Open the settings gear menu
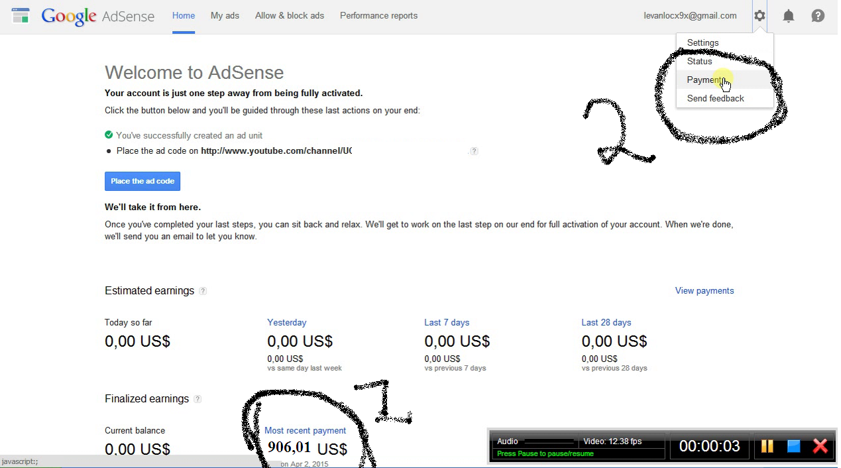Viewport: 841px width, 468px height. click(759, 15)
